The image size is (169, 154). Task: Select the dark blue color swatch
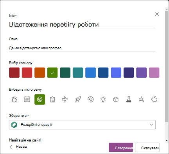(103, 73)
